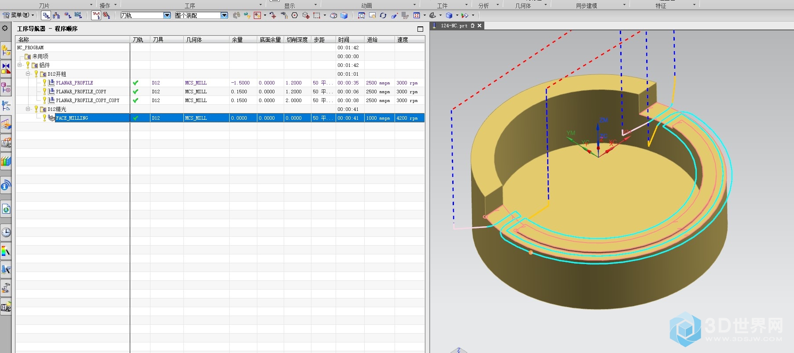Click the rotate view toolbar icon
794x353 pixels.
[383, 15]
